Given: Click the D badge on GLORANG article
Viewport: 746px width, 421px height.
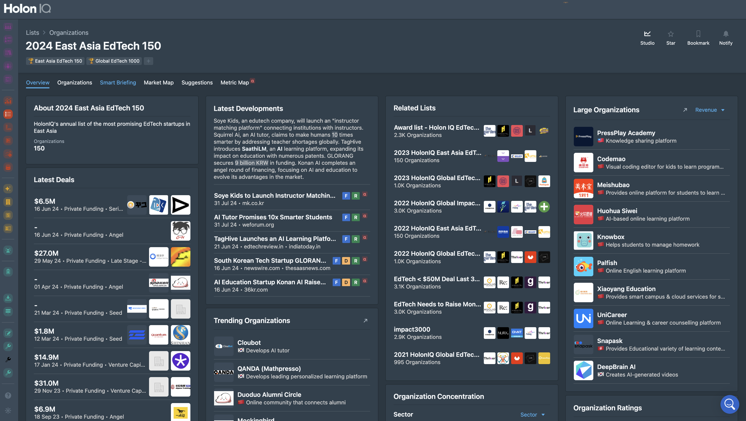Looking at the screenshot, I should point(346,261).
